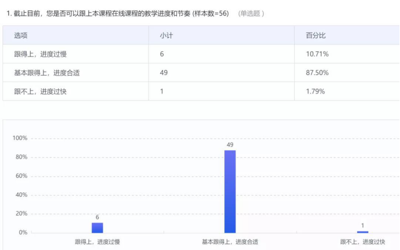
Task: Click the 百分比 column header
Action: click(x=316, y=35)
